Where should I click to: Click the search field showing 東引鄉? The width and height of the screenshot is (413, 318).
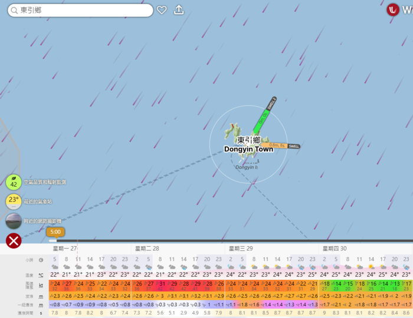83,11
